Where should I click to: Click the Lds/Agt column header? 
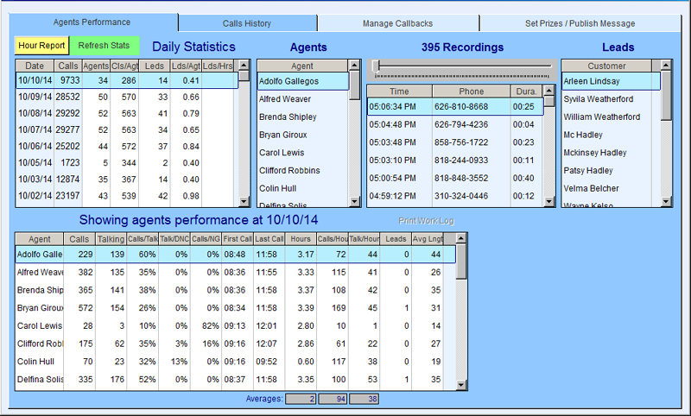click(x=187, y=66)
